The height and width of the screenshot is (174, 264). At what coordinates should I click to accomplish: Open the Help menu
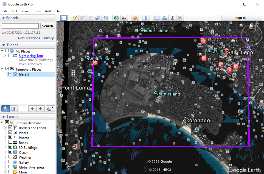pyautogui.click(x=59, y=11)
